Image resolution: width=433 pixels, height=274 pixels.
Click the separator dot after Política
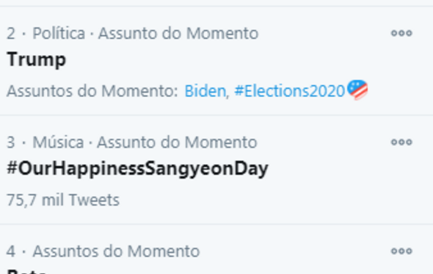click(92, 34)
